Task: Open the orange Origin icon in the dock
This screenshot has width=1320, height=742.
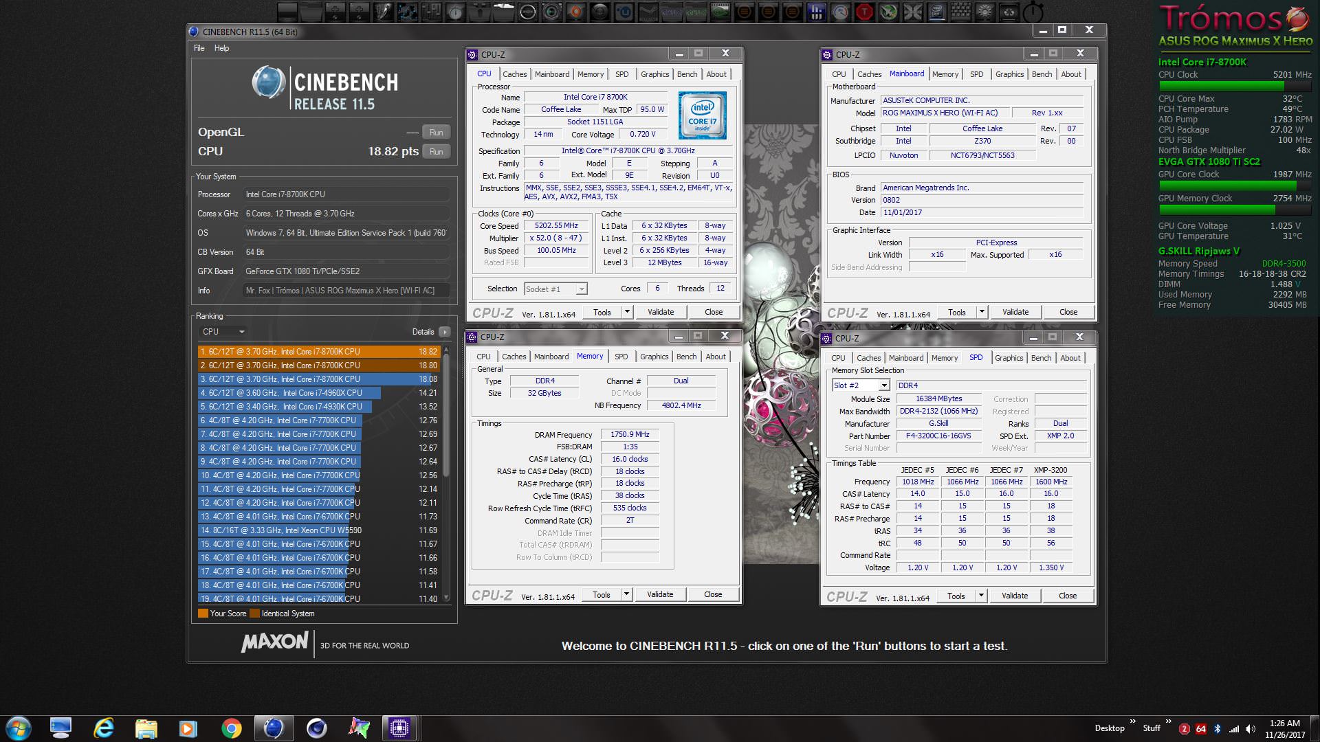Action: point(575,12)
